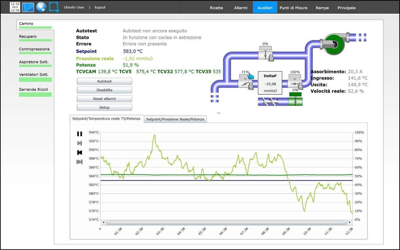Image resolution: width=400 pixels, height=250 pixels.
Task: Select Contropressione in the left sidebar
Action: tap(34, 49)
